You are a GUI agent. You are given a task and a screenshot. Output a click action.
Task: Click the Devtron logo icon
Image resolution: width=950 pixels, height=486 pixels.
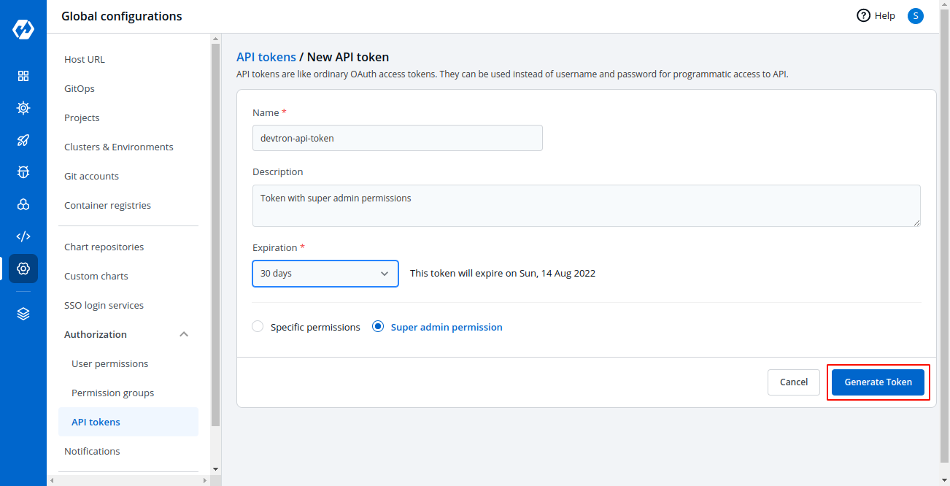pyautogui.click(x=23, y=30)
